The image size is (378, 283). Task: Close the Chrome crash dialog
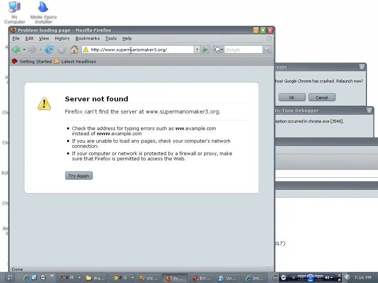coord(362,67)
